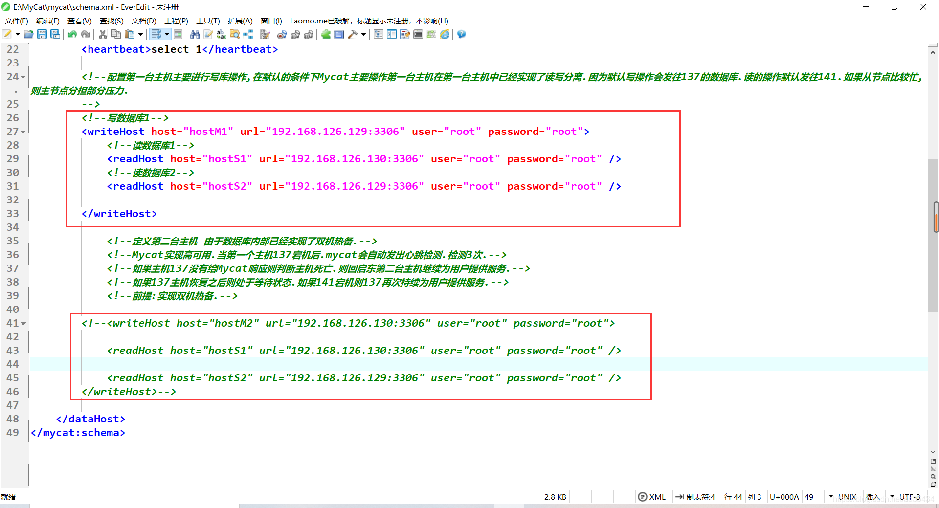Click the Copy icon

click(x=116, y=34)
